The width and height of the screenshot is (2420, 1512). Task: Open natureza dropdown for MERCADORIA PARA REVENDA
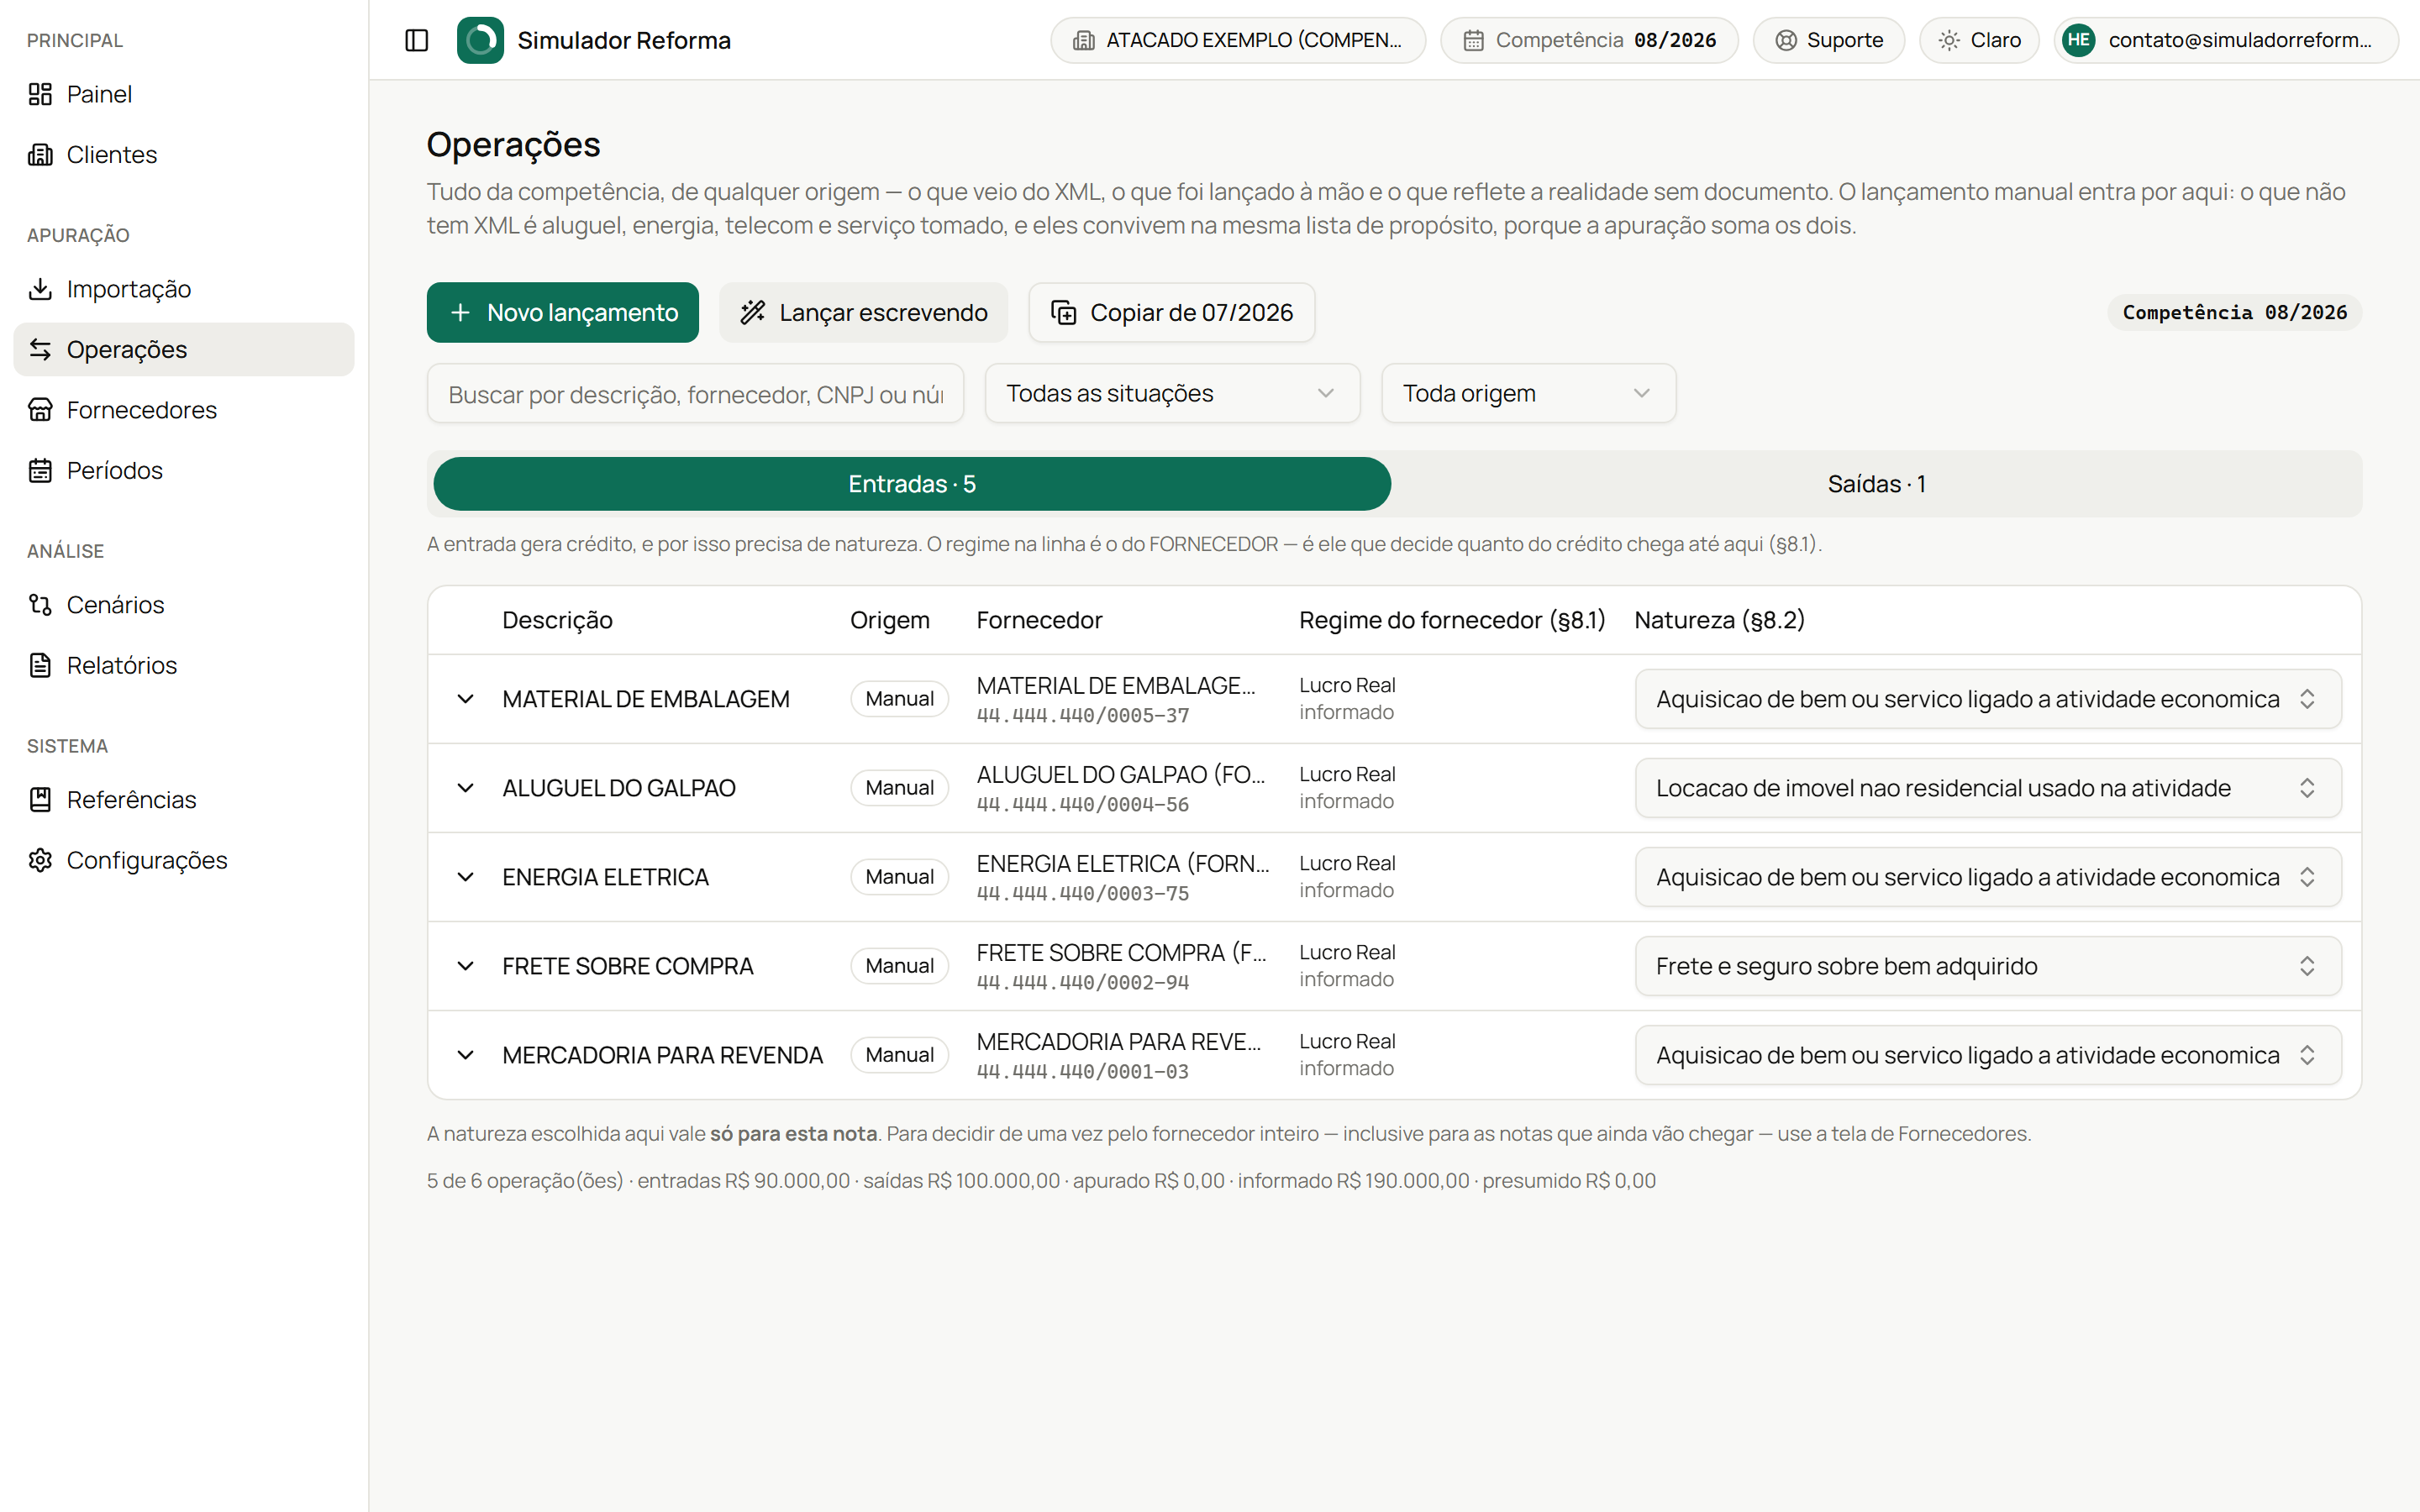(x=1988, y=1055)
